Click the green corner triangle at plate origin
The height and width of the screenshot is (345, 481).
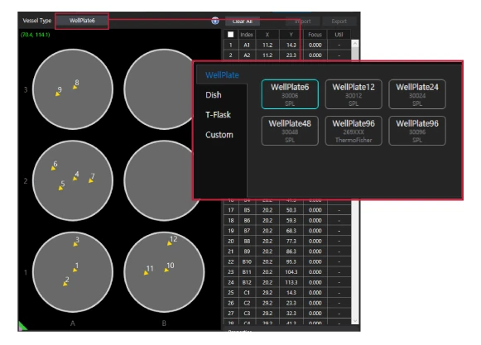tap(22, 326)
